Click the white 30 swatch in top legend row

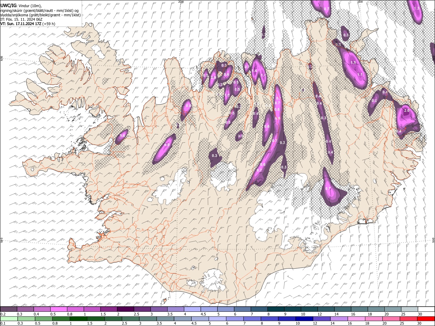pyautogui.click(x=426, y=309)
